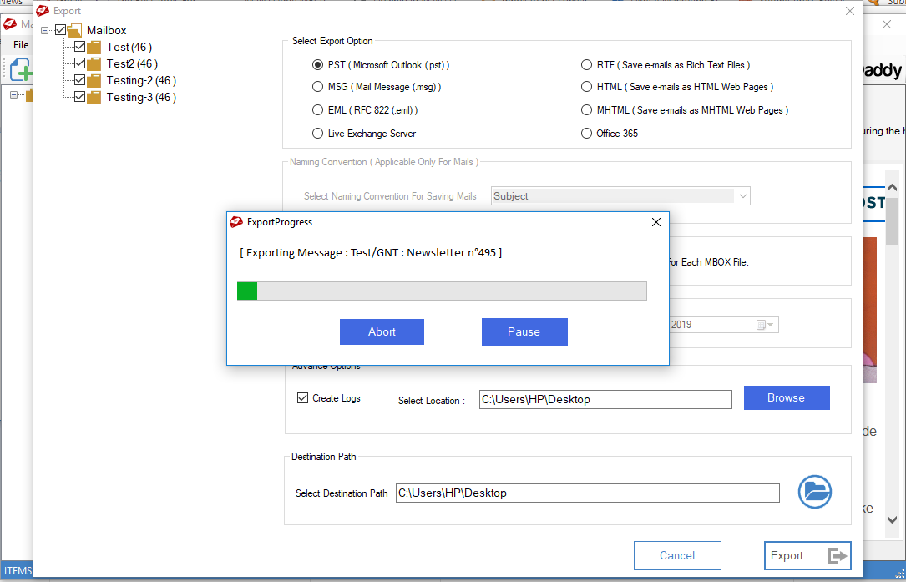Uncheck the Testing-3 folder checkbox
Screen dimensions: 906x582
(79, 97)
